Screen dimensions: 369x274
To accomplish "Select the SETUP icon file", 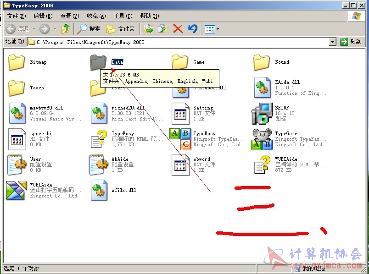I will pos(262,114).
